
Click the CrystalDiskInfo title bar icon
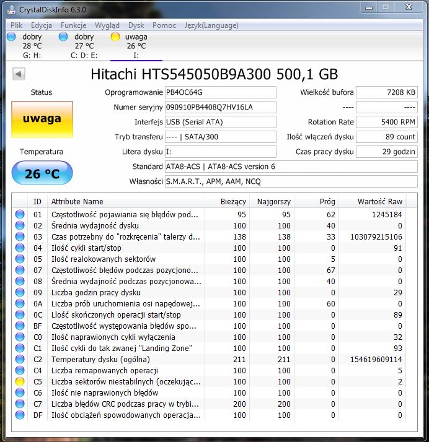point(11,9)
